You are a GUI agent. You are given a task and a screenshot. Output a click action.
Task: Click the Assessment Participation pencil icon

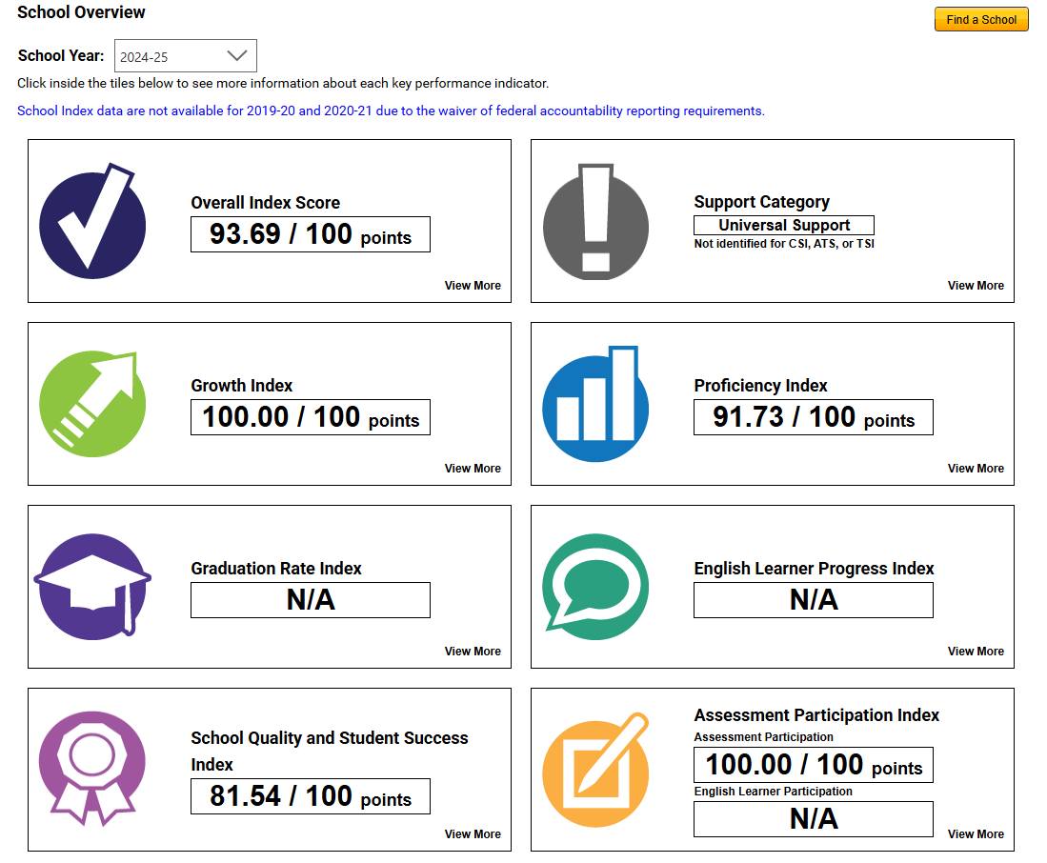tap(595, 770)
